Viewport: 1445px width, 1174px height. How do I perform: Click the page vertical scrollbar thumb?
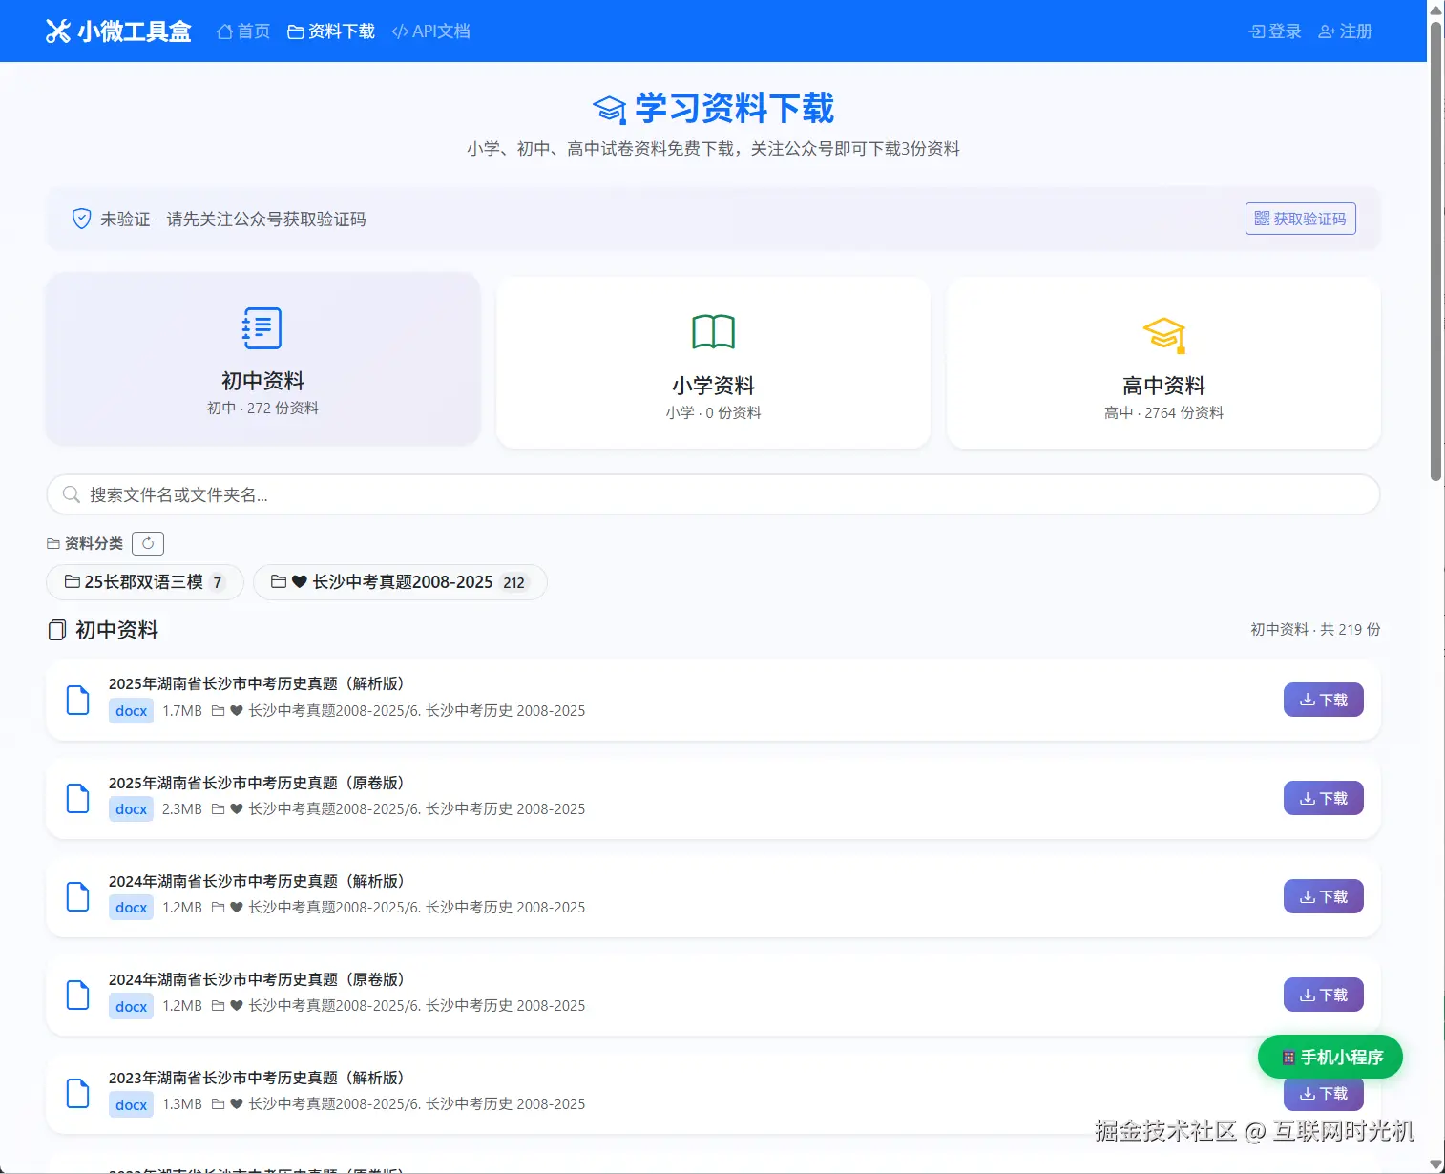click(1435, 250)
